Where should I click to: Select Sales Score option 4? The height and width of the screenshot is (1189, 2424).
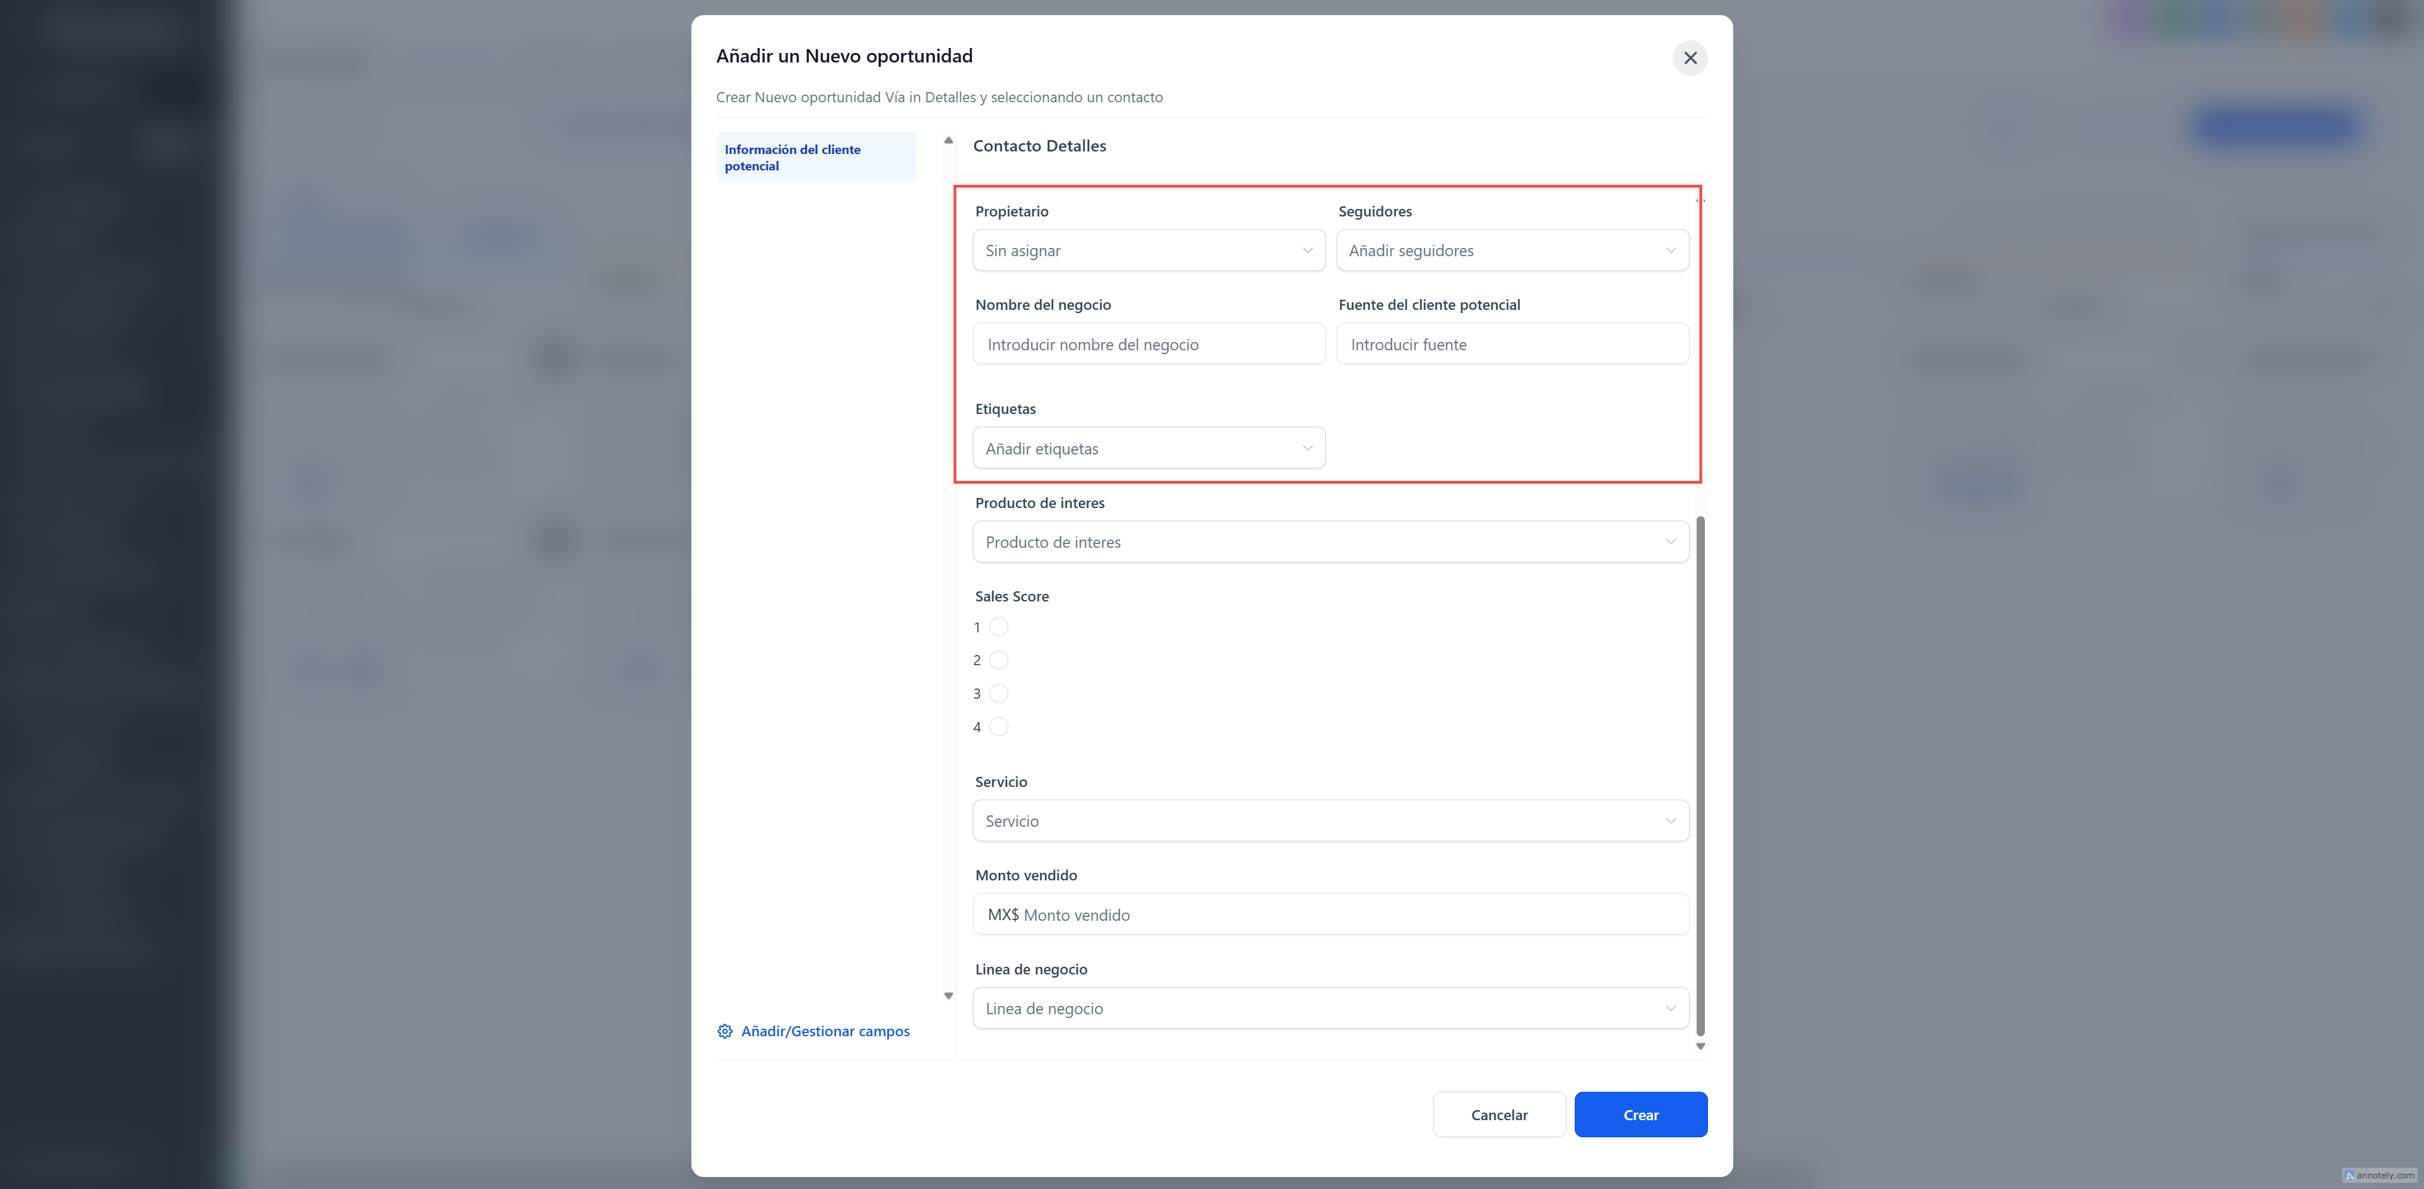point(998,726)
